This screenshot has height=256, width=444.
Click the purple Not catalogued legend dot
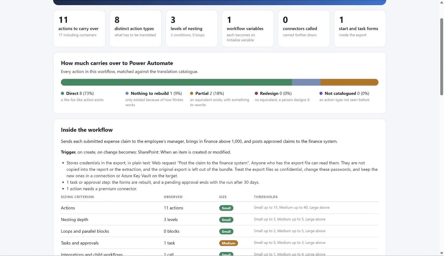(x=321, y=93)
